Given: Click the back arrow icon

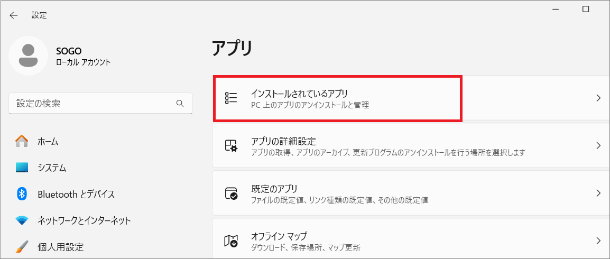Looking at the screenshot, I should 14,15.
